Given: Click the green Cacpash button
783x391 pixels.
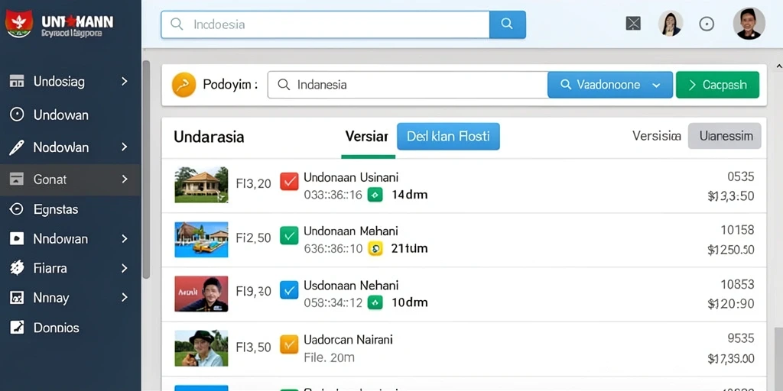Looking at the screenshot, I should point(717,85).
